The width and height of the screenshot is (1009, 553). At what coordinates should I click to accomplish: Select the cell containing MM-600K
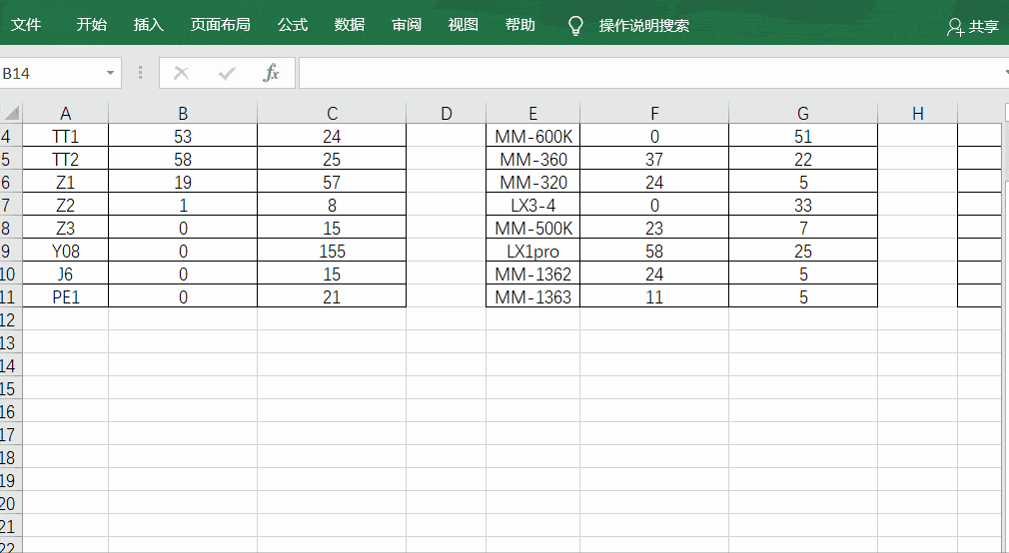point(532,137)
